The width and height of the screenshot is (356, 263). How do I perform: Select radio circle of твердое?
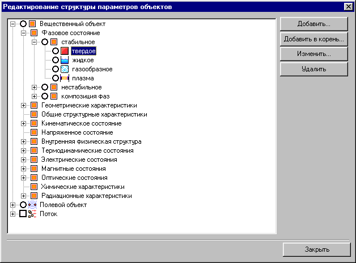point(56,51)
